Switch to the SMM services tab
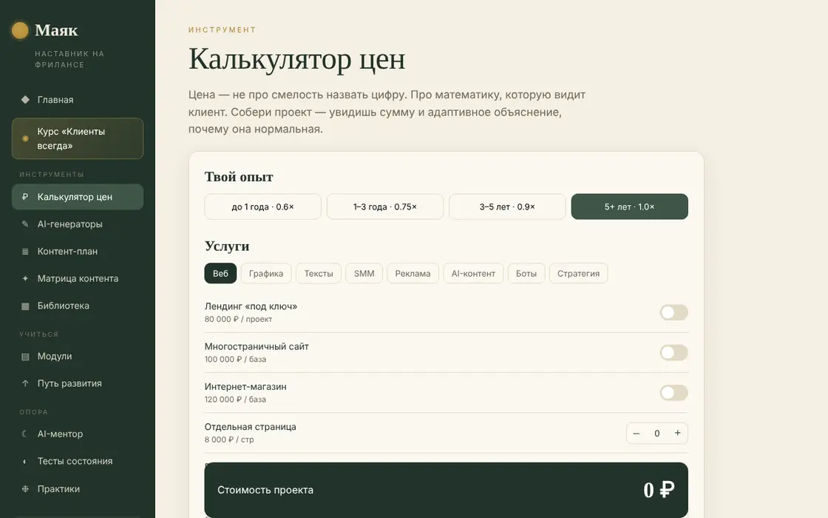 pyautogui.click(x=364, y=273)
